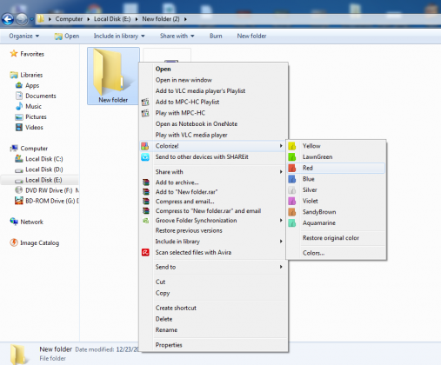
Task: Click the Back navigation arrow button
Action: click(x=8, y=19)
